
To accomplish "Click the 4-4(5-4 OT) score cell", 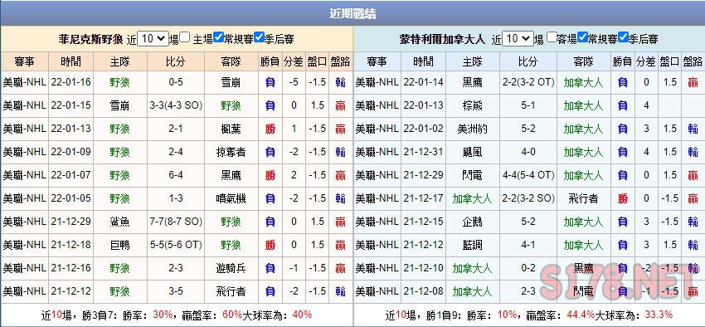I will 528,175.
